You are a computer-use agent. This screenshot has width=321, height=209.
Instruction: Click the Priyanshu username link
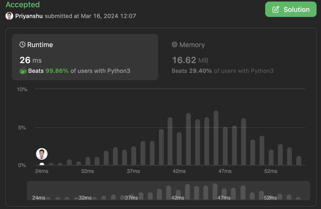[x=29, y=16]
